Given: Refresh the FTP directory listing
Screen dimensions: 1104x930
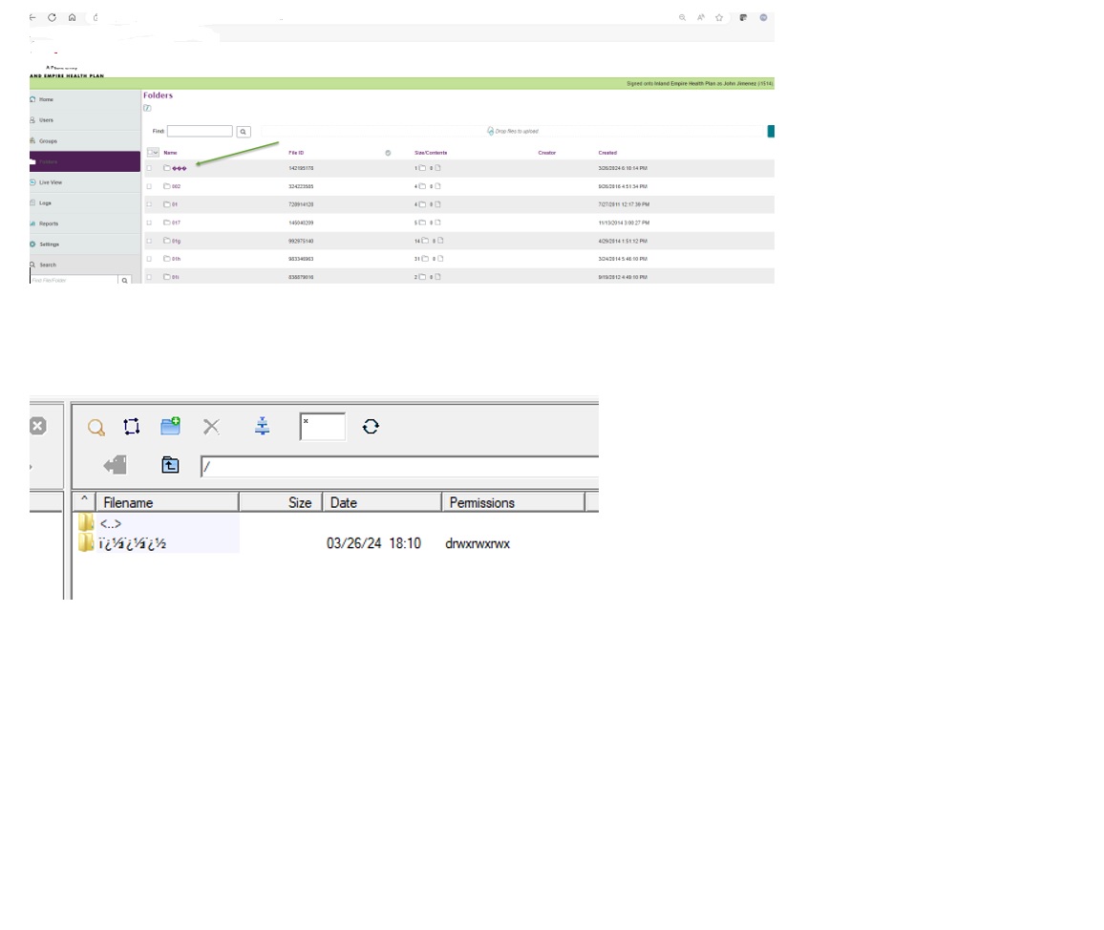Looking at the screenshot, I should point(372,427).
